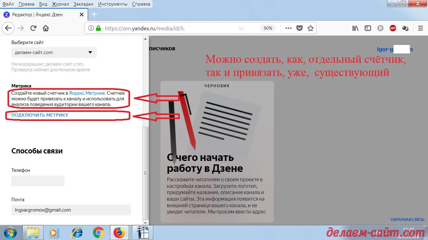This screenshot has width=428, height=240.
Task: Launch Google Chrome from taskbar
Action: point(98,232)
